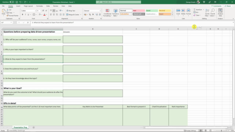Open Format as Table gallery
The height and width of the screenshot is (132, 235).
(x=115, y=13)
